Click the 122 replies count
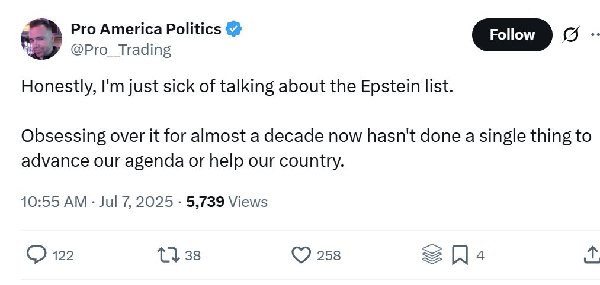 (63, 255)
